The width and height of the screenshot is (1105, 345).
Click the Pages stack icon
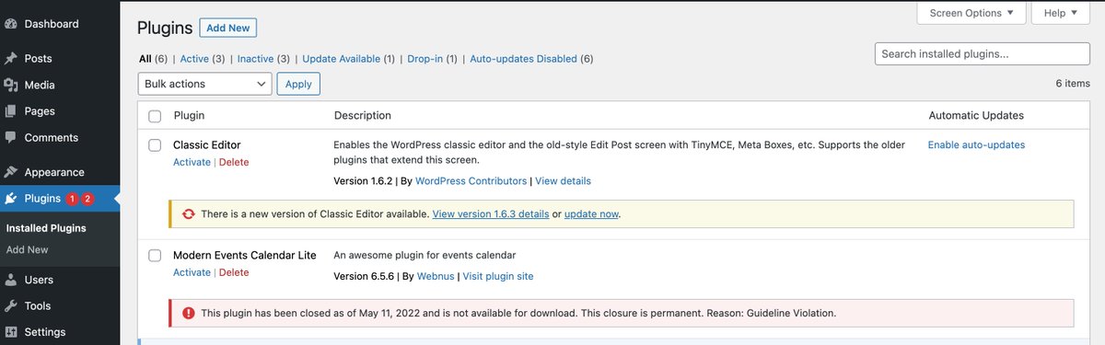[11, 111]
